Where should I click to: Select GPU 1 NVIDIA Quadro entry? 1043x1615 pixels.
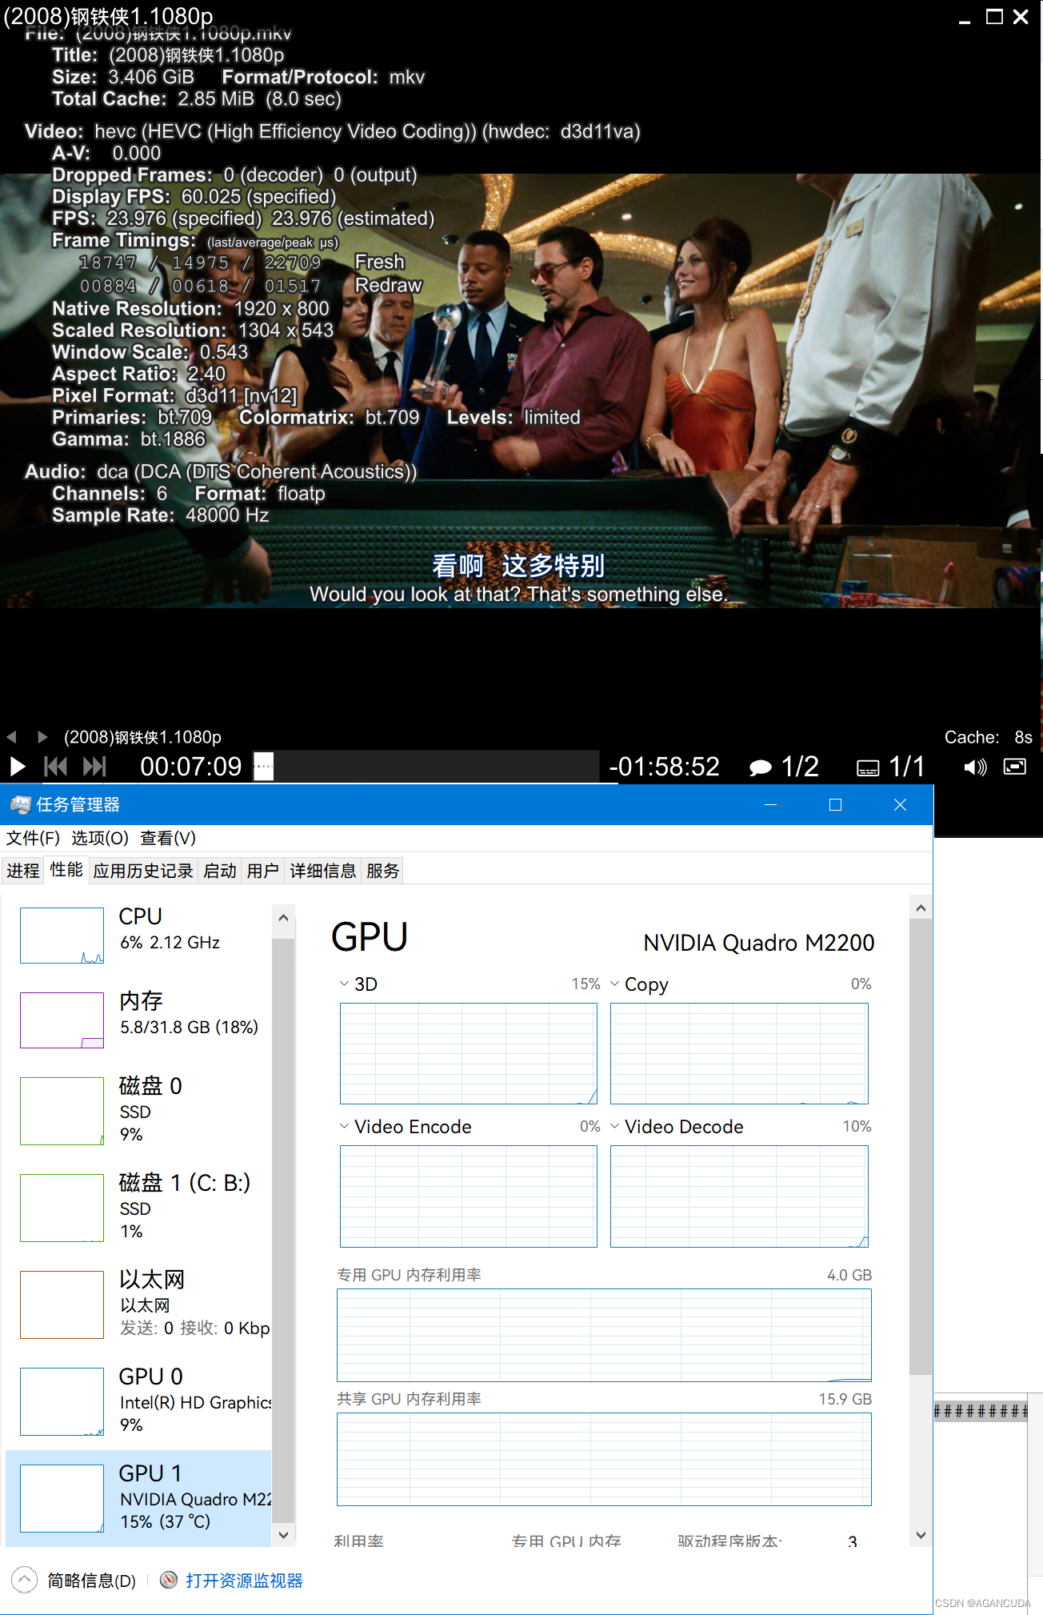pos(138,1498)
